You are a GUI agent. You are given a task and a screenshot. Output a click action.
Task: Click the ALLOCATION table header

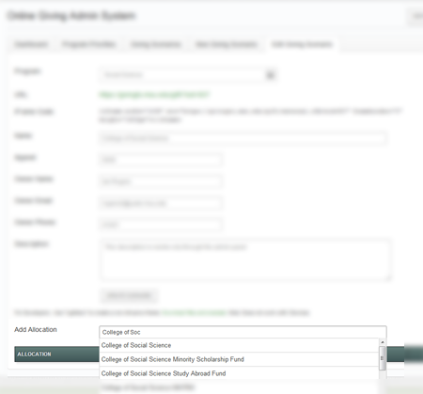pyautogui.click(x=56, y=355)
